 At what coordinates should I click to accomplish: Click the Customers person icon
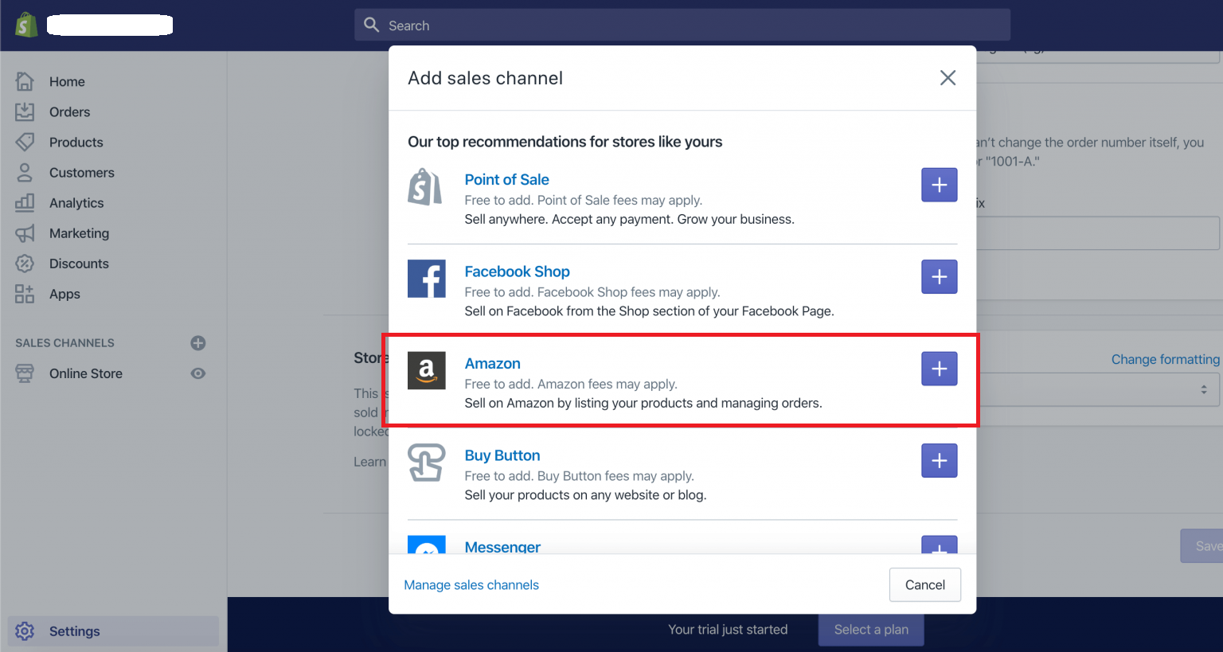click(x=25, y=172)
